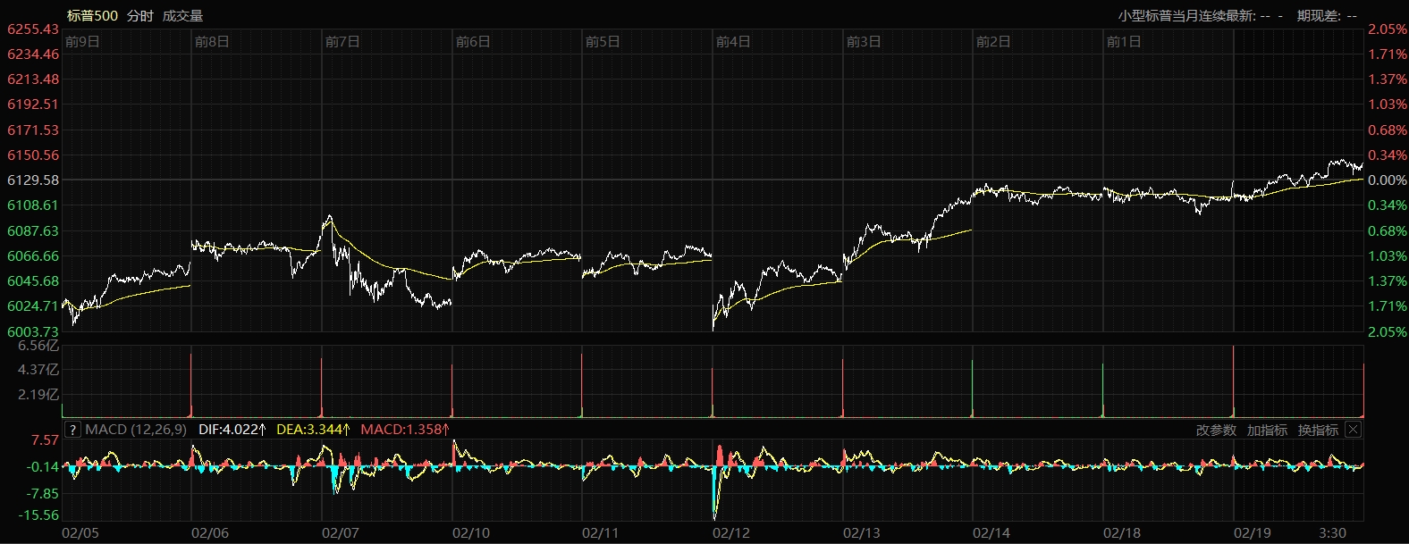
Task: Click the red MACD value readout
Action: (x=404, y=430)
